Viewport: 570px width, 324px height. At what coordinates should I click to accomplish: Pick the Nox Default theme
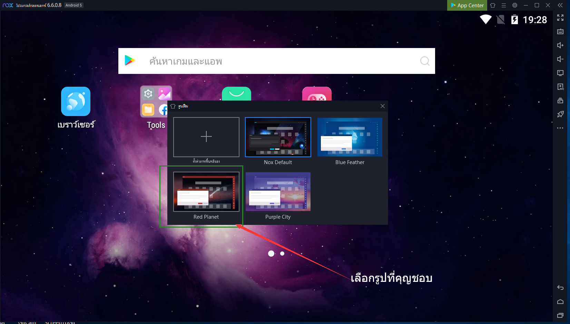coord(278,137)
